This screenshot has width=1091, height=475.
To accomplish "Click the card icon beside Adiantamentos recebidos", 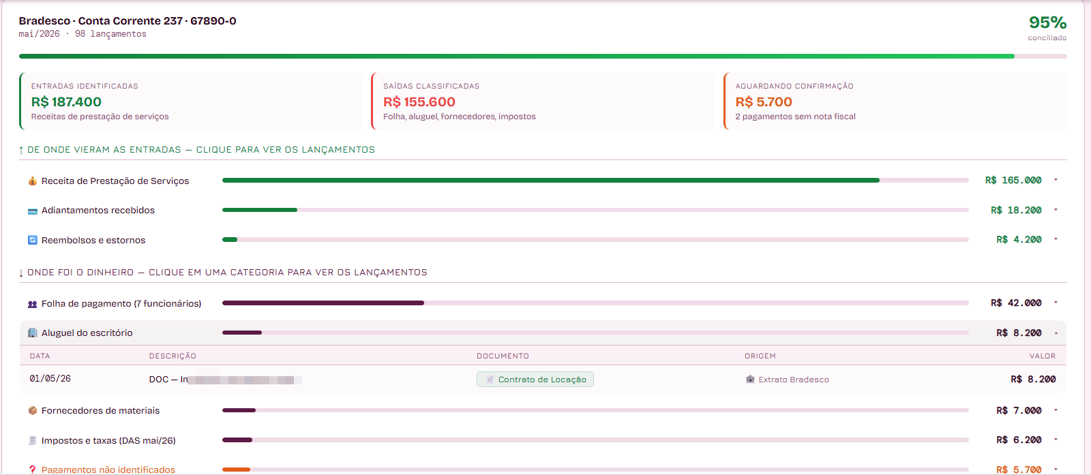I will pos(32,211).
